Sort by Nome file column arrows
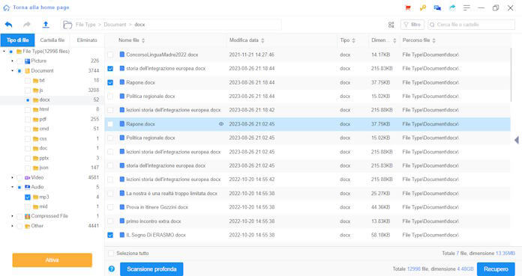 (143, 40)
